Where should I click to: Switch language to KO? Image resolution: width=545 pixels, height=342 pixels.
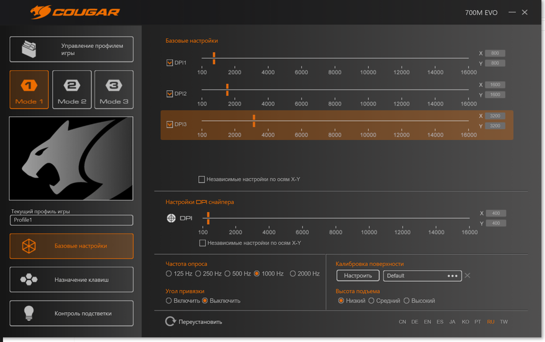tap(465, 322)
